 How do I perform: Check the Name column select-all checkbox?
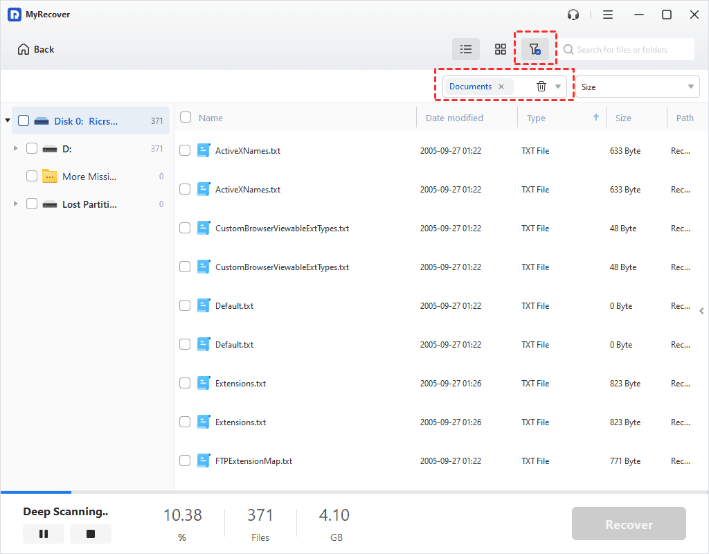click(185, 117)
